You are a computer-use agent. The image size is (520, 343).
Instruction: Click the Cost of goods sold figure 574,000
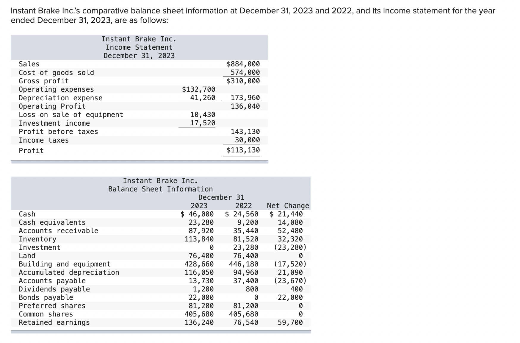pyautogui.click(x=245, y=72)
